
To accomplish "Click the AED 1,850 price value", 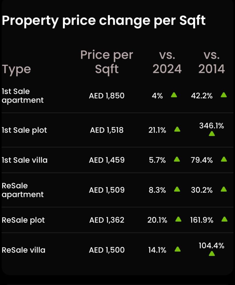I will 107,96.
